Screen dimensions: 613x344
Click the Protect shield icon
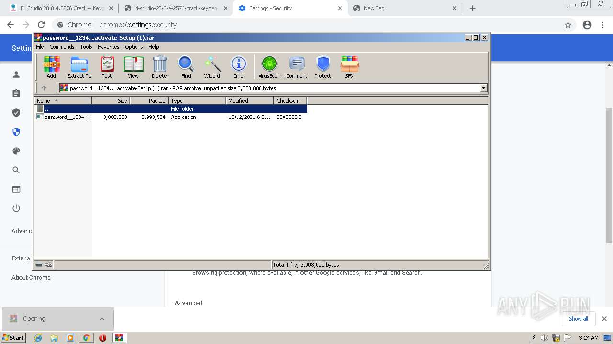tap(323, 67)
